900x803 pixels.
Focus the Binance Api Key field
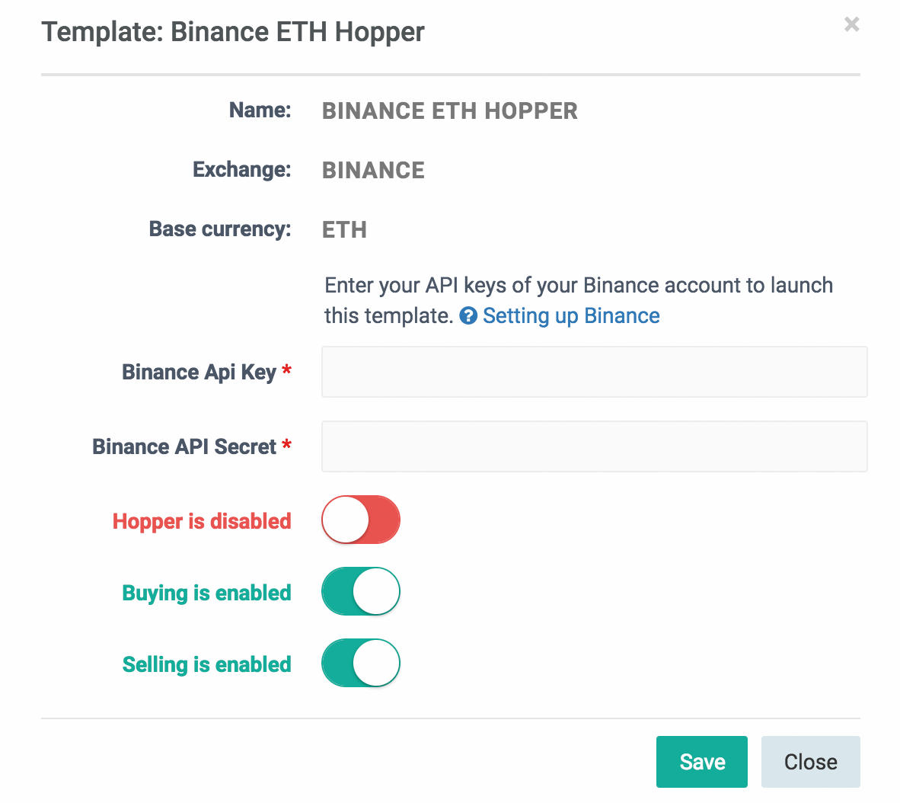[x=594, y=372]
